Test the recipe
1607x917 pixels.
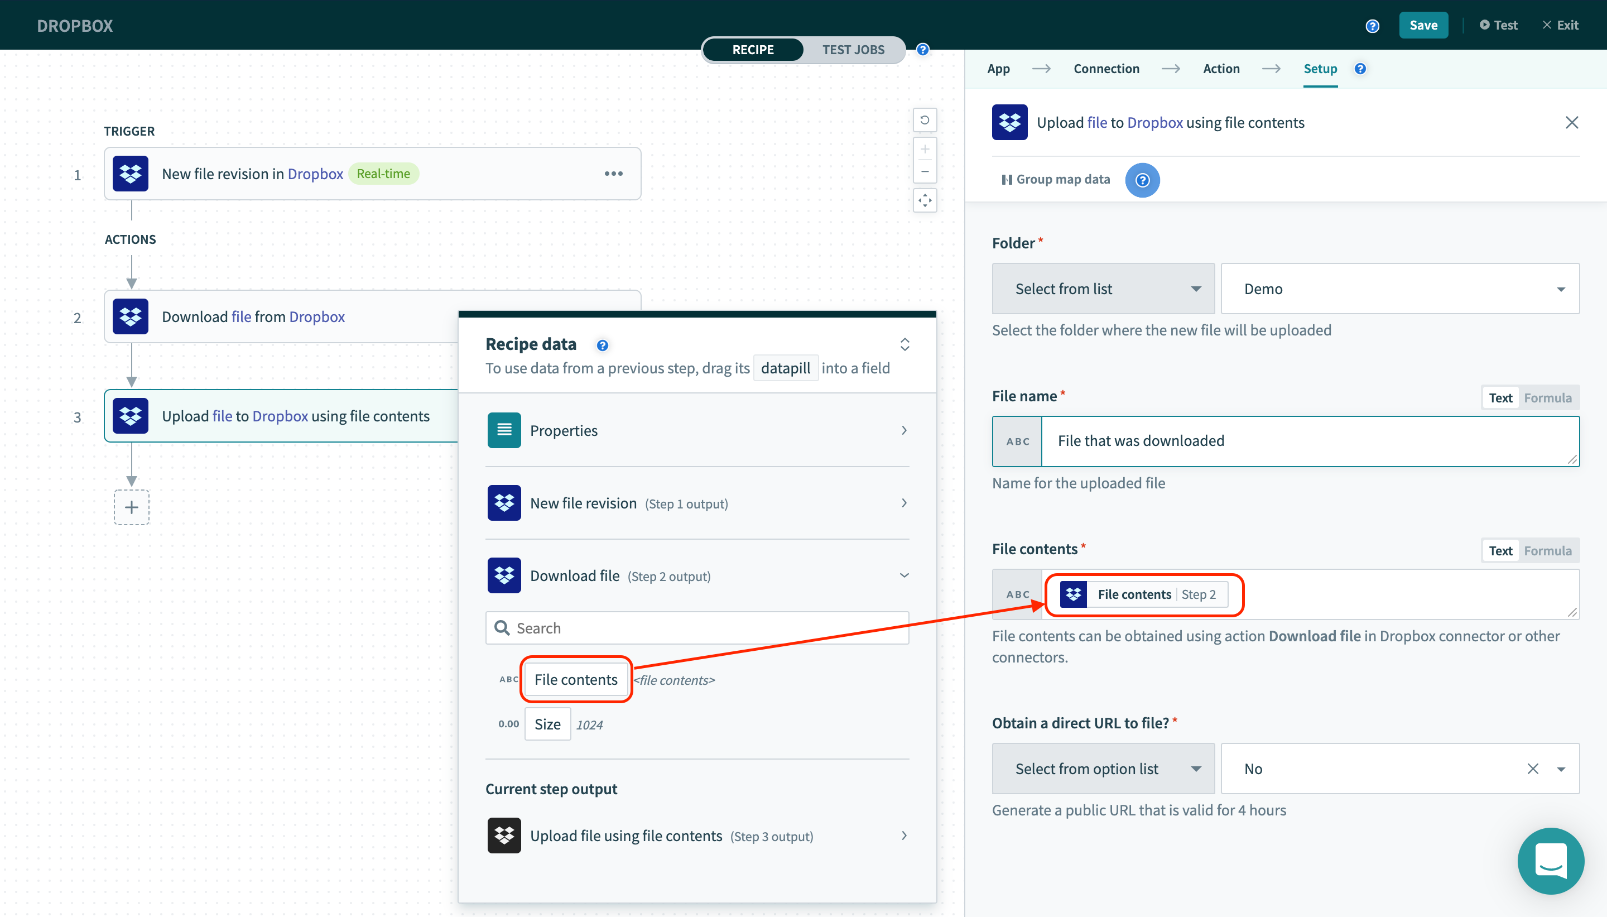pos(1499,25)
